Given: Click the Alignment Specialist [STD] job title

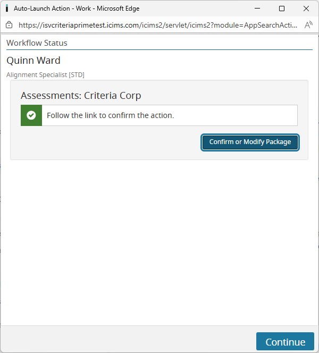Looking at the screenshot, I should click(45, 75).
